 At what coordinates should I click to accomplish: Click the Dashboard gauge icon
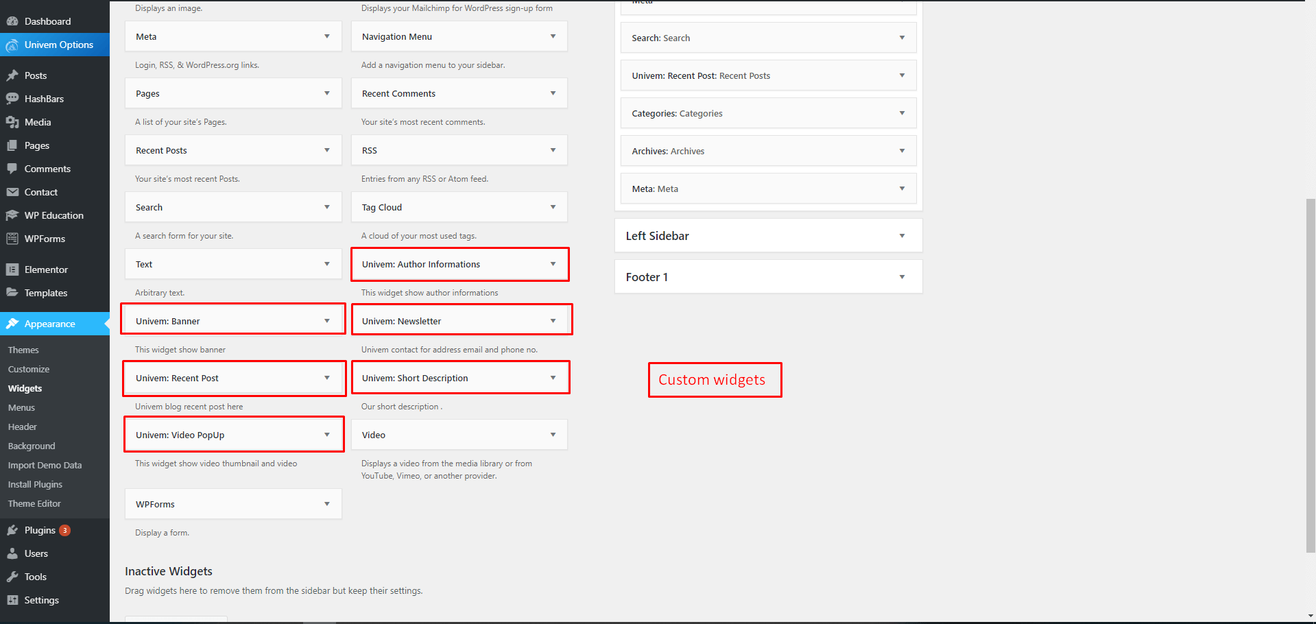(12, 21)
